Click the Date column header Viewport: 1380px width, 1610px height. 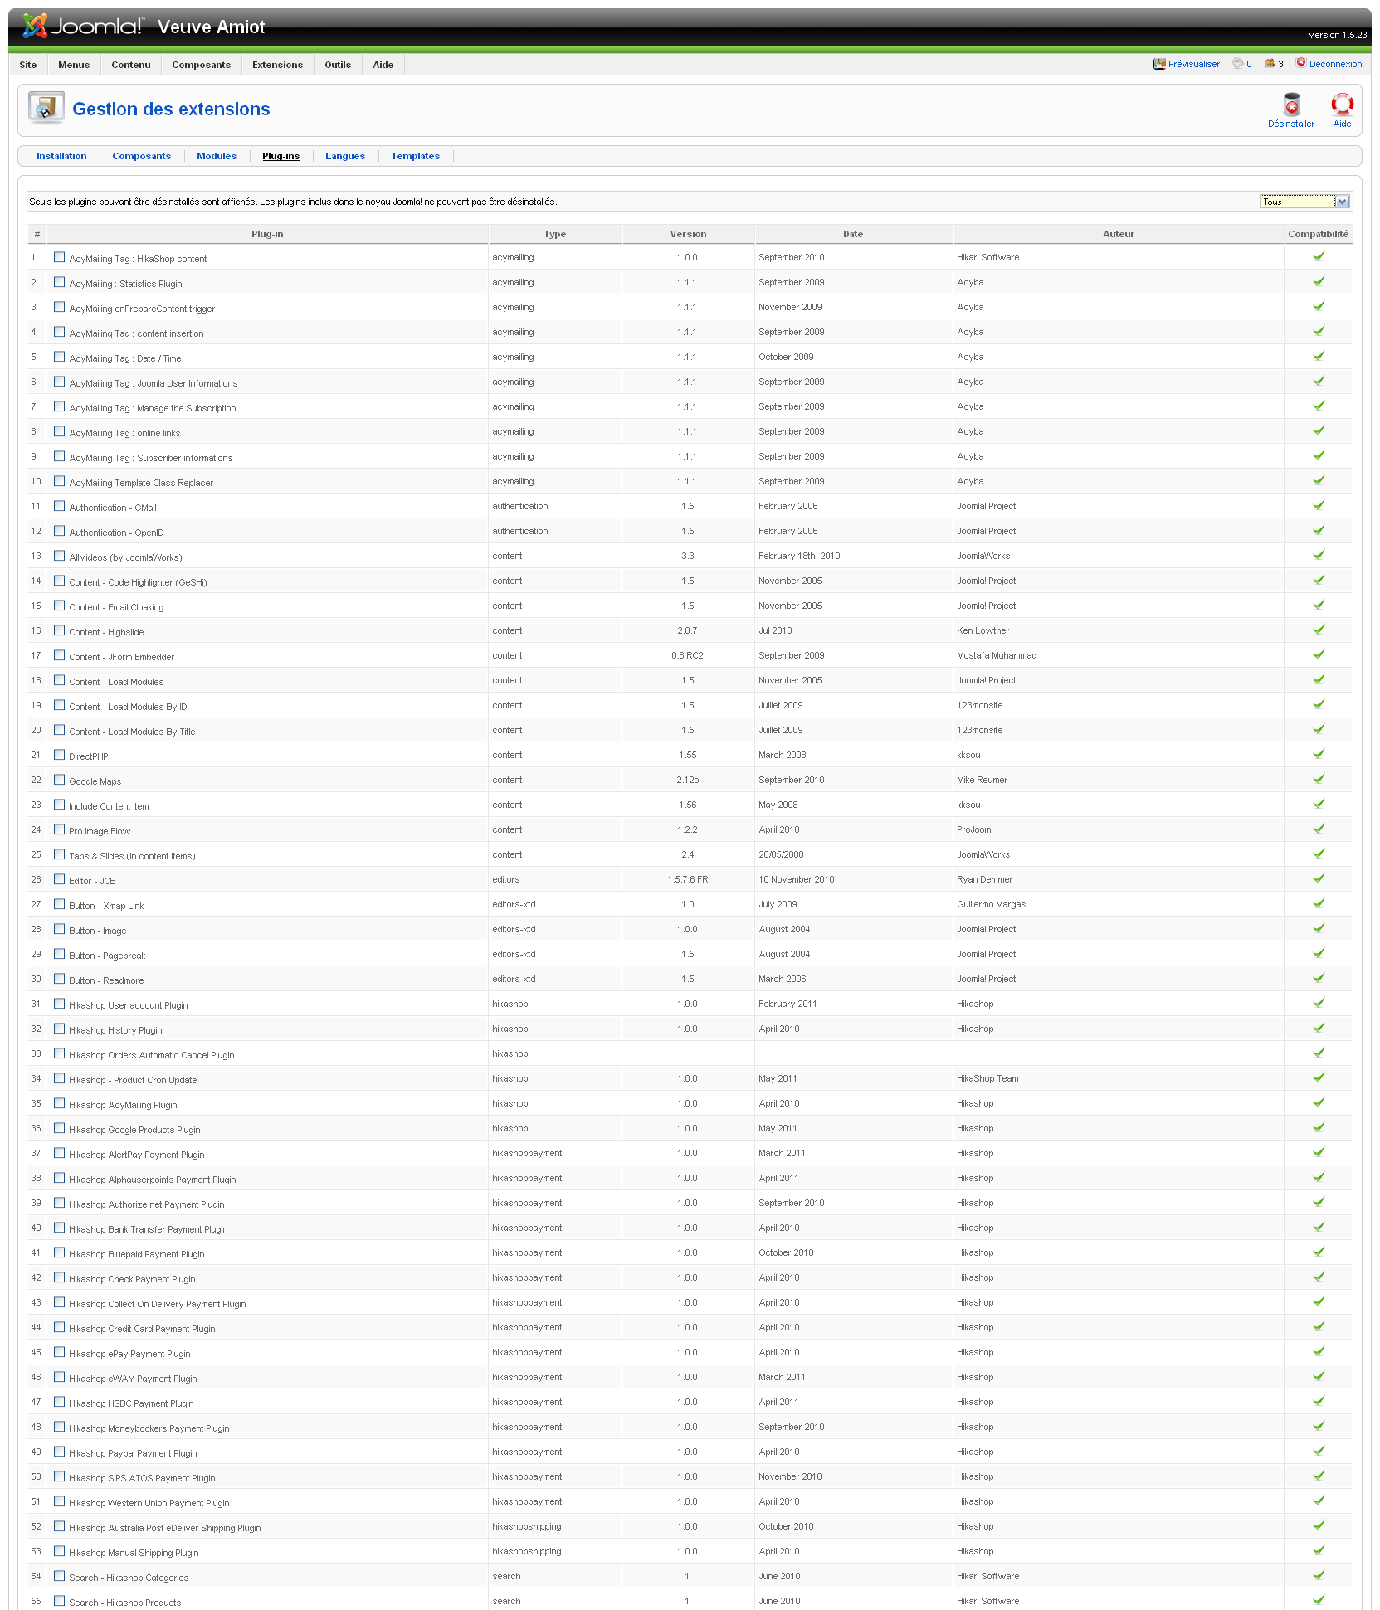[x=853, y=234]
